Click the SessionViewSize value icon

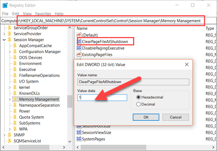click(80, 132)
